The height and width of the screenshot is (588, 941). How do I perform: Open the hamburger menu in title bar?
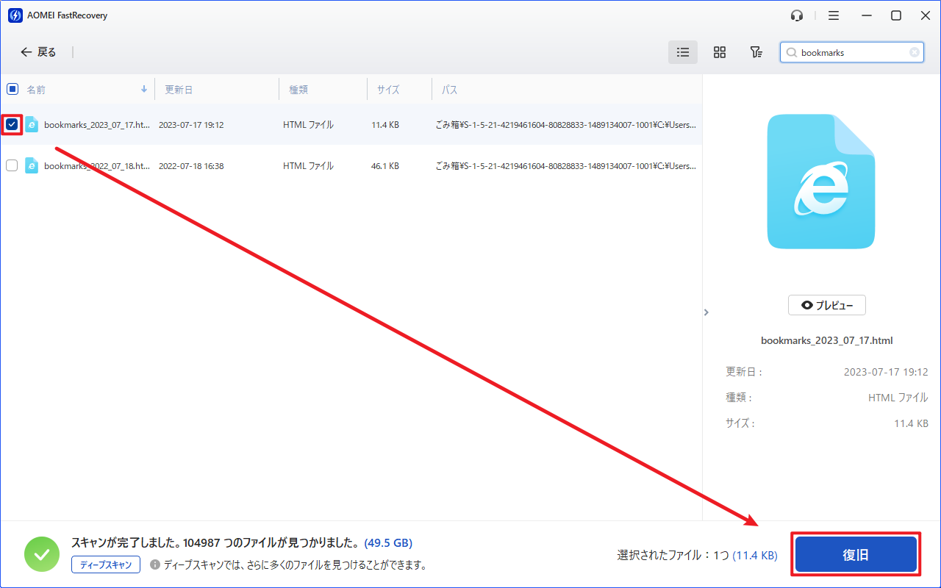834,15
